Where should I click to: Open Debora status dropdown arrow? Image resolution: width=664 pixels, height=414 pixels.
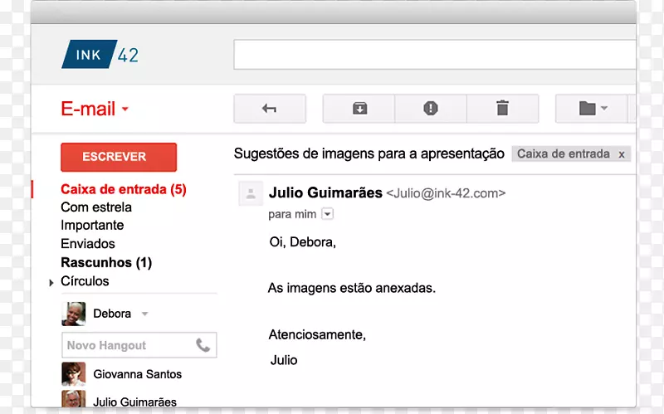tap(144, 314)
